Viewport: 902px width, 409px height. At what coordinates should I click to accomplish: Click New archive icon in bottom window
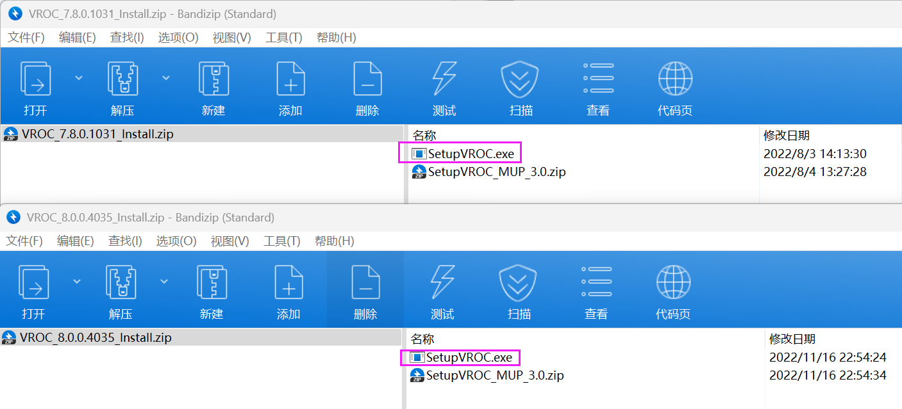[212, 282]
